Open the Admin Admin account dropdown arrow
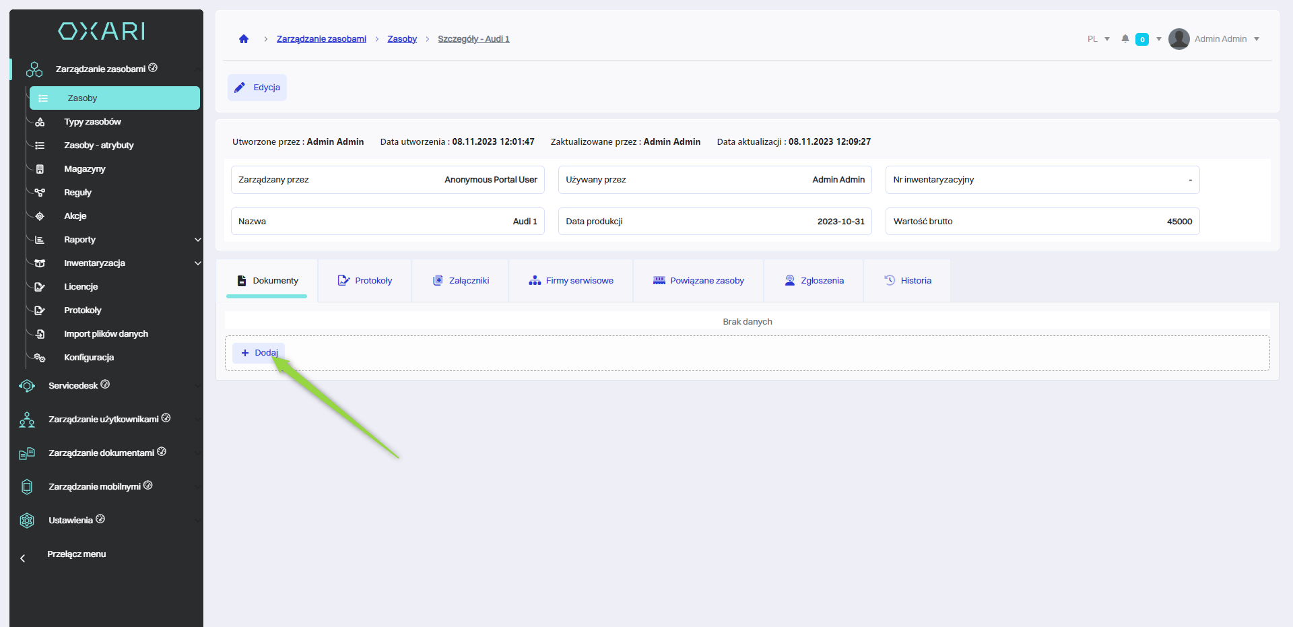1293x627 pixels. pyautogui.click(x=1257, y=39)
